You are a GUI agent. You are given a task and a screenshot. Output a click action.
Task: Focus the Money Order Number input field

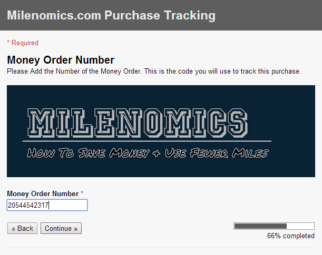point(47,205)
